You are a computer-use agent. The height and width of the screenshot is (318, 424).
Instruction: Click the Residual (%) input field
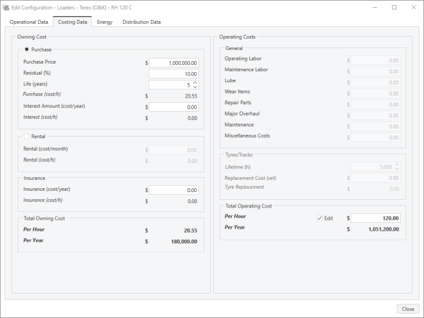(x=174, y=74)
